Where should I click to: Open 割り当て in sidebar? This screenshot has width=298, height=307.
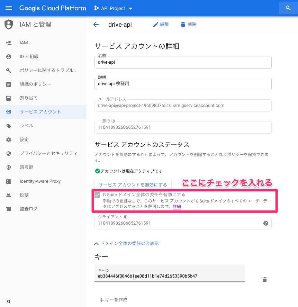coord(43,98)
